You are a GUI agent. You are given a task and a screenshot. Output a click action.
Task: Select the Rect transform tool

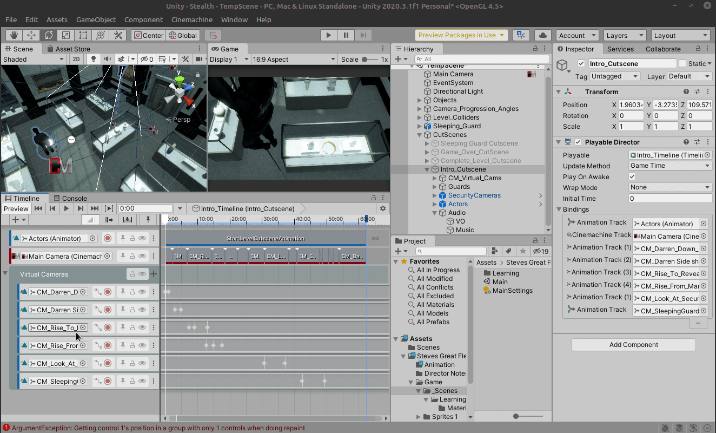pos(83,35)
